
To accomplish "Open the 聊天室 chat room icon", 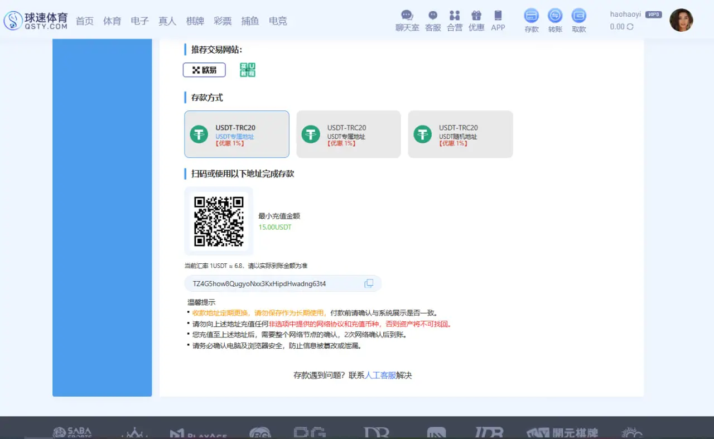I will pyautogui.click(x=407, y=20).
